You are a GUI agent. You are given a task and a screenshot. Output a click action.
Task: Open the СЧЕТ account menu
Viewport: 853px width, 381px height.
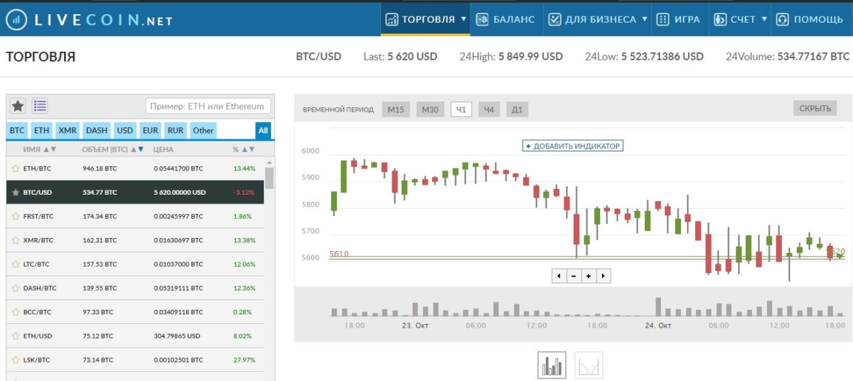[740, 19]
